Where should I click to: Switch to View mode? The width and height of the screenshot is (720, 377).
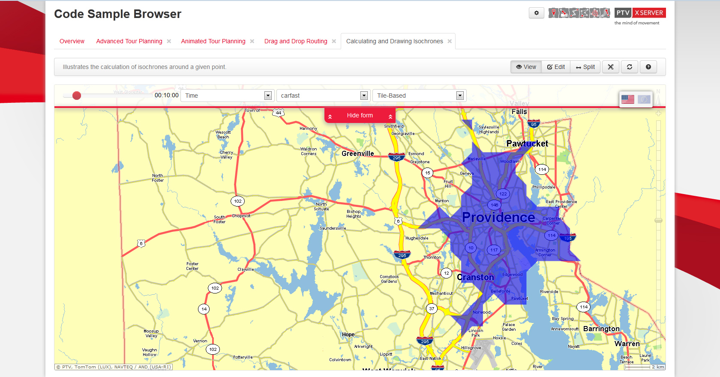pyautogui.click(x=526, y=67)
